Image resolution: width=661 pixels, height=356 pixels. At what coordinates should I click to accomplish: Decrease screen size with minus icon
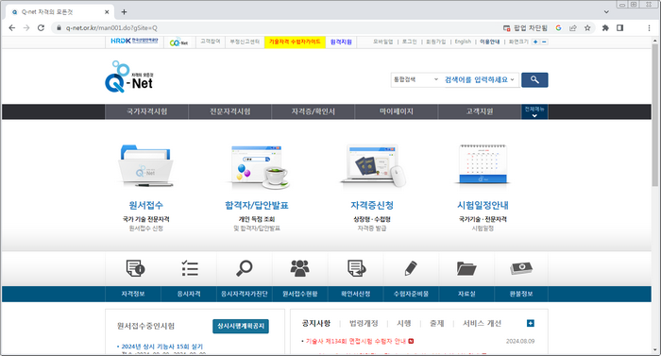click(544, 42)
